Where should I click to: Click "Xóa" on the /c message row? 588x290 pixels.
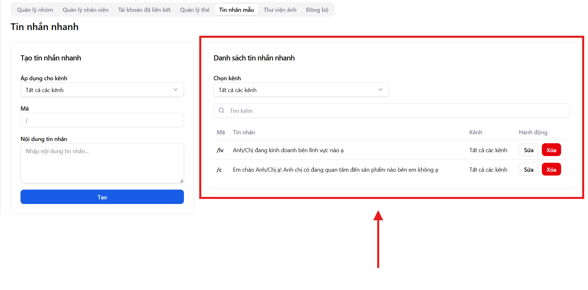[x=551, y=169]
